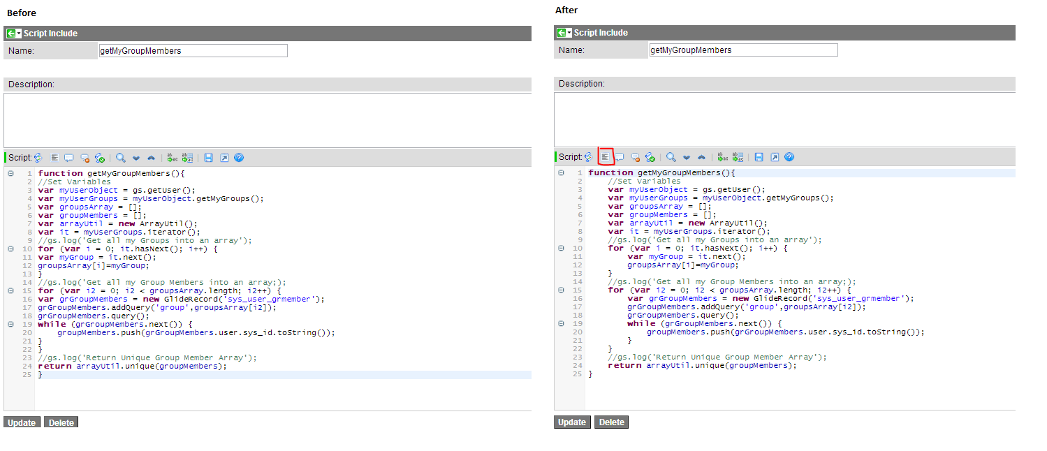The width and height of the screenshot is (1047, 451).
Task: Click Update button in Before panel
Action: click(22, 422)
